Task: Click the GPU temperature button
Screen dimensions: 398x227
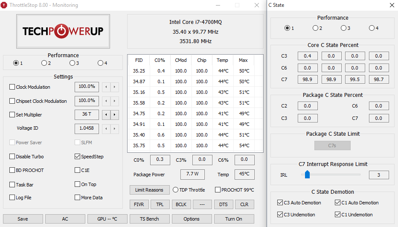Action: point(107,219)
